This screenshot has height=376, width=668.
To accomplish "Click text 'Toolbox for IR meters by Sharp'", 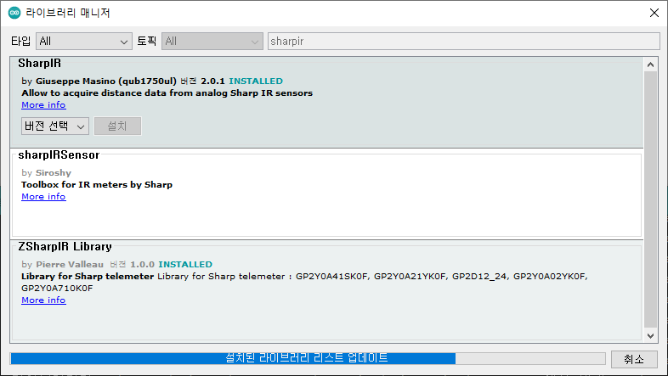I will [x=97, y=185].
